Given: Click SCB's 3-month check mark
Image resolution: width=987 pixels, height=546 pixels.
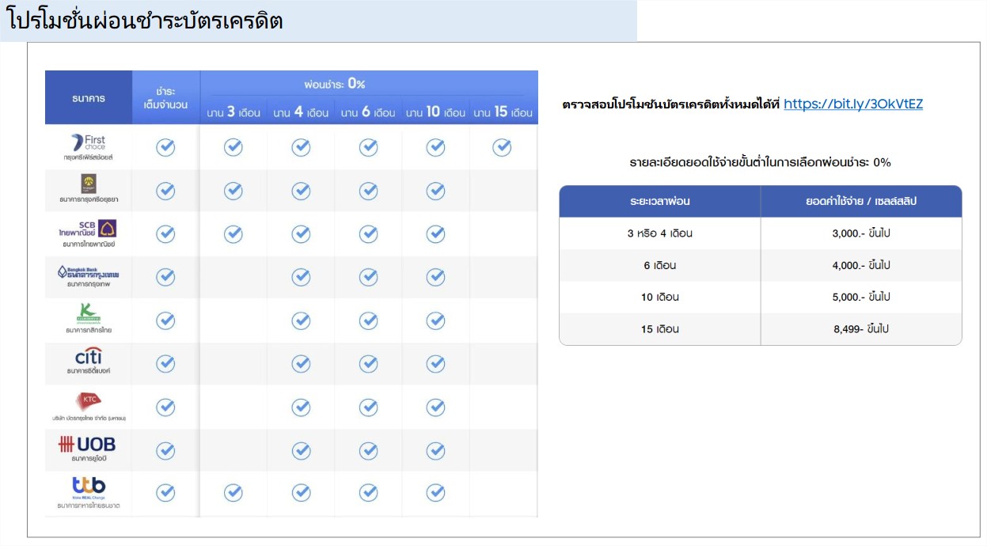Looking at the screenshot, I should tap(233, 233).
